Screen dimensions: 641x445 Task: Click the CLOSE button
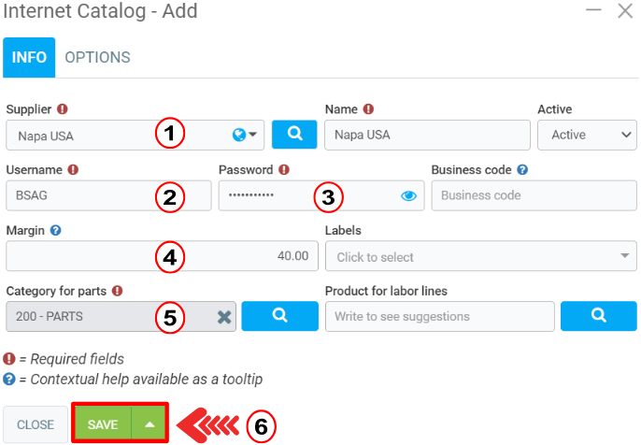(x=36, y=424)
